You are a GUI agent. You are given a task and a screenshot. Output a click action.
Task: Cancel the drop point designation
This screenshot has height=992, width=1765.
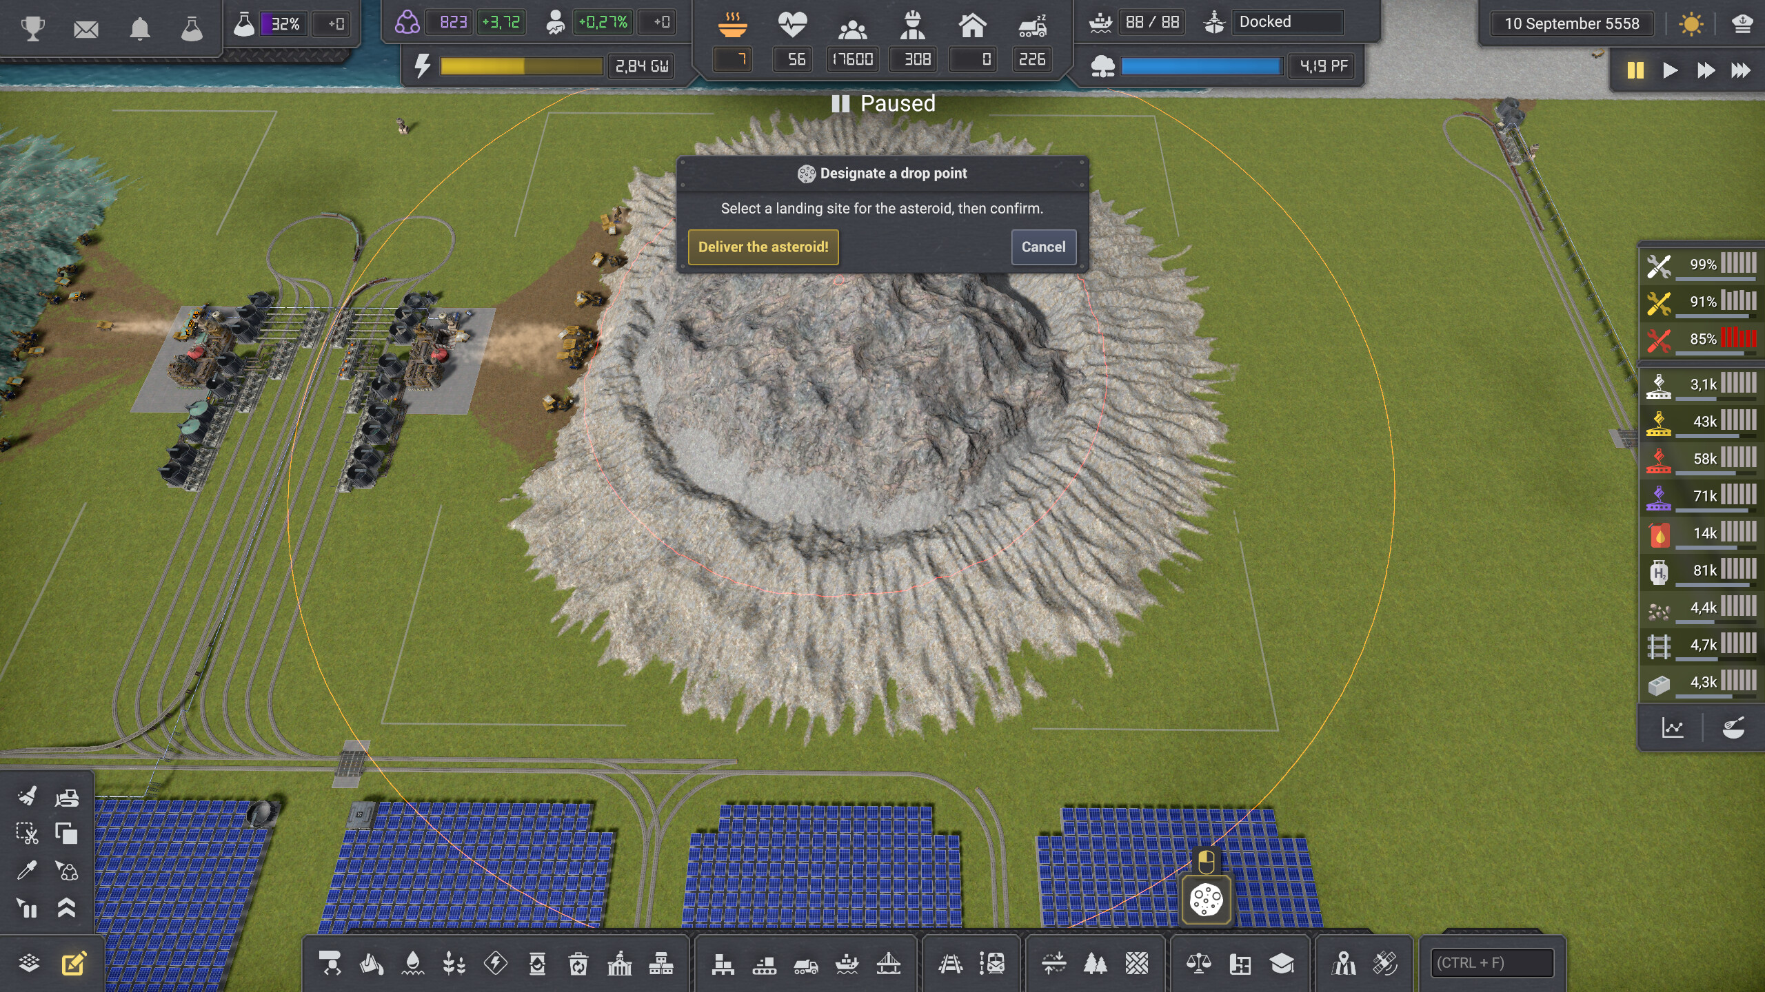(x=1043, y=247)
